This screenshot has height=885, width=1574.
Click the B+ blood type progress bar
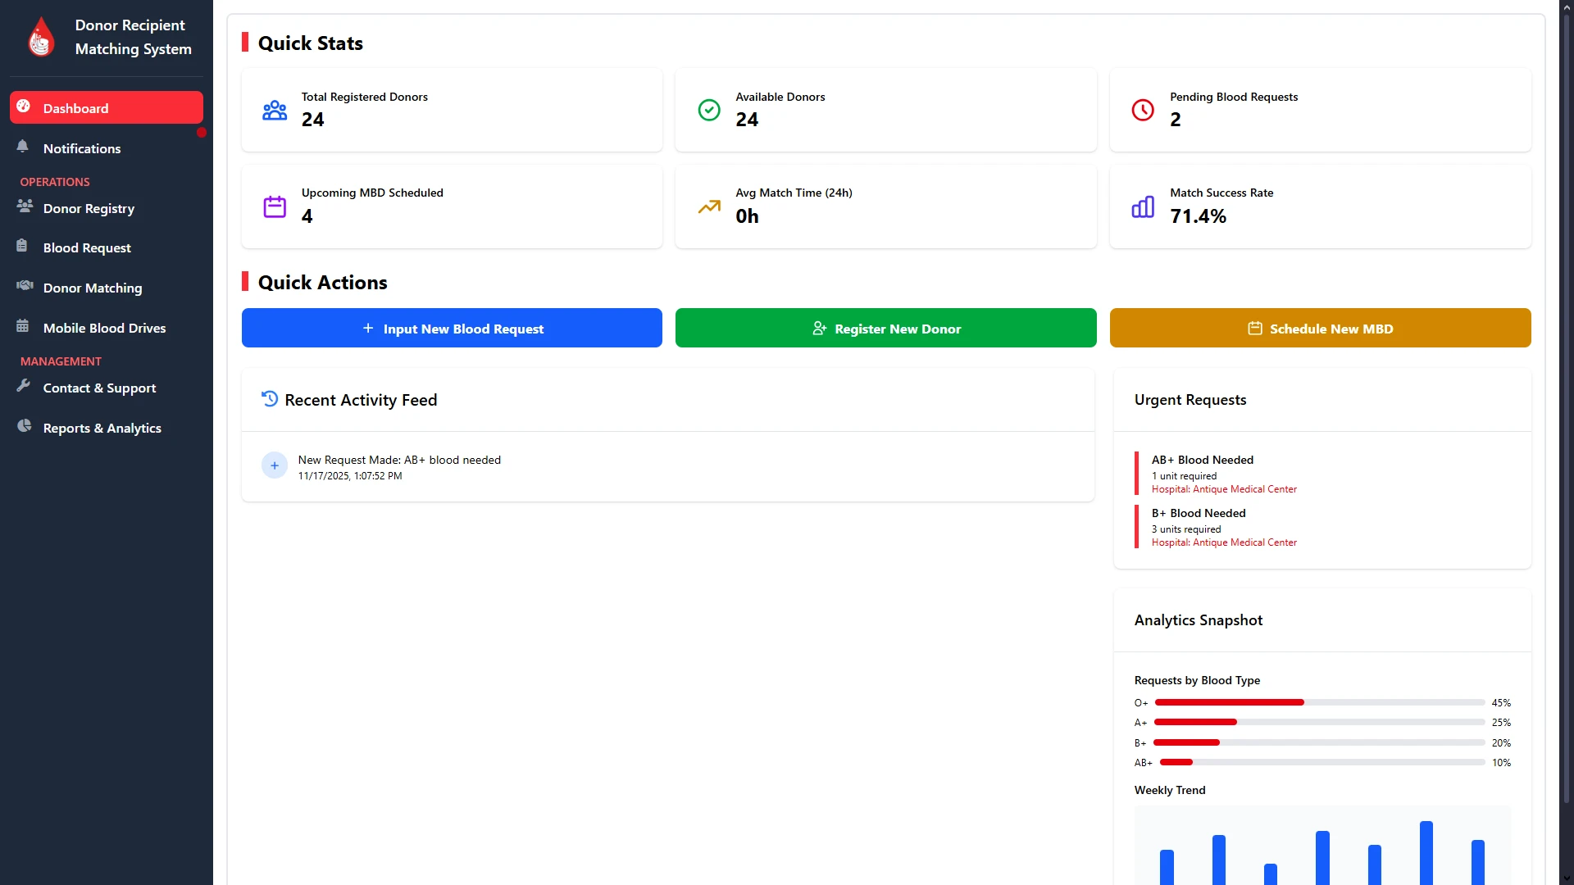click(1320, 742)
